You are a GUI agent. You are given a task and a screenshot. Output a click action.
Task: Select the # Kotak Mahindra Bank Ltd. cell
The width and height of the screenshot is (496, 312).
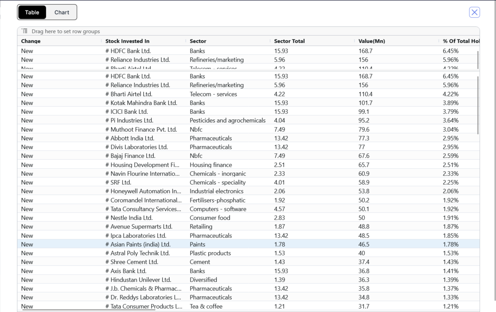click(x=144, y=103)
